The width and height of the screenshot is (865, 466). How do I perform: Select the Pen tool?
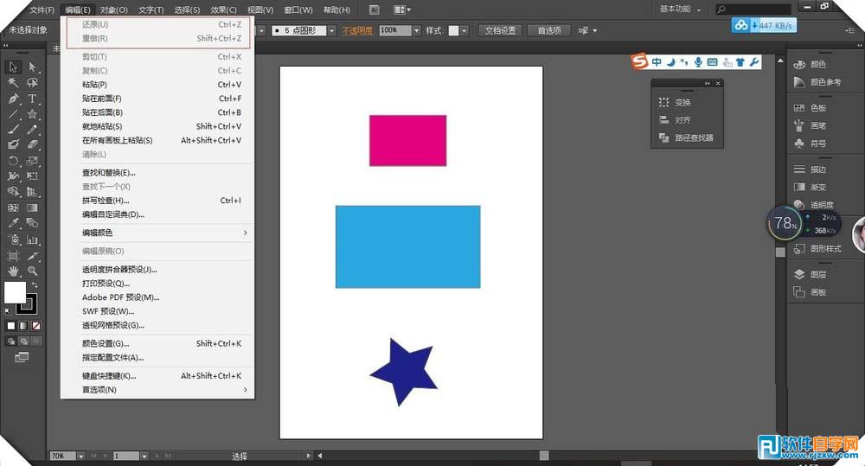point(13,99)
